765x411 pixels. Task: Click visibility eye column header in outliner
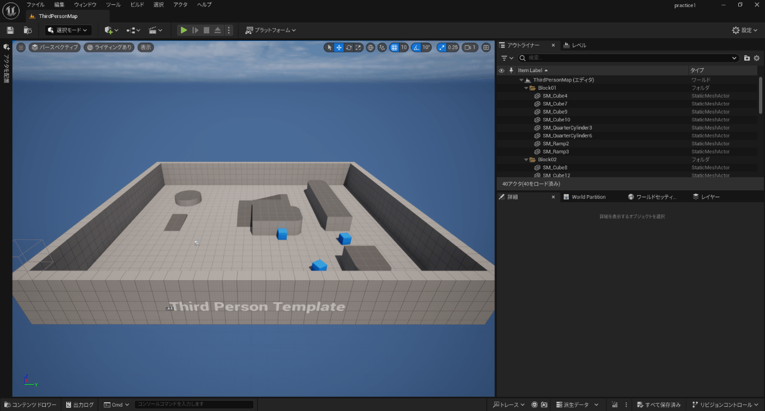502,71
